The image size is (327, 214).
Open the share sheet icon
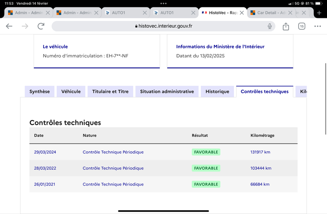click(286, 26)
